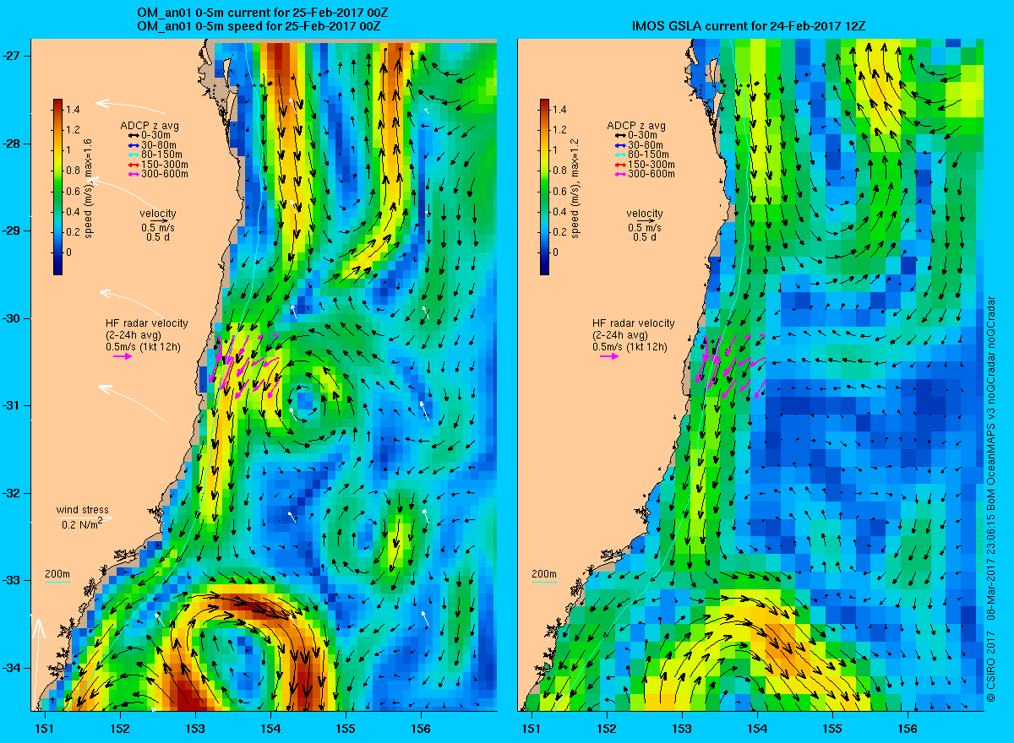Click the '1.2' tick on right color bar
The image size is (1014, 743).
559,130
